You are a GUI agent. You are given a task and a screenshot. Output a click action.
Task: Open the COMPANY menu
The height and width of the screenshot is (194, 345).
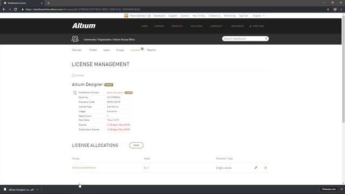[x=159, y=26]
